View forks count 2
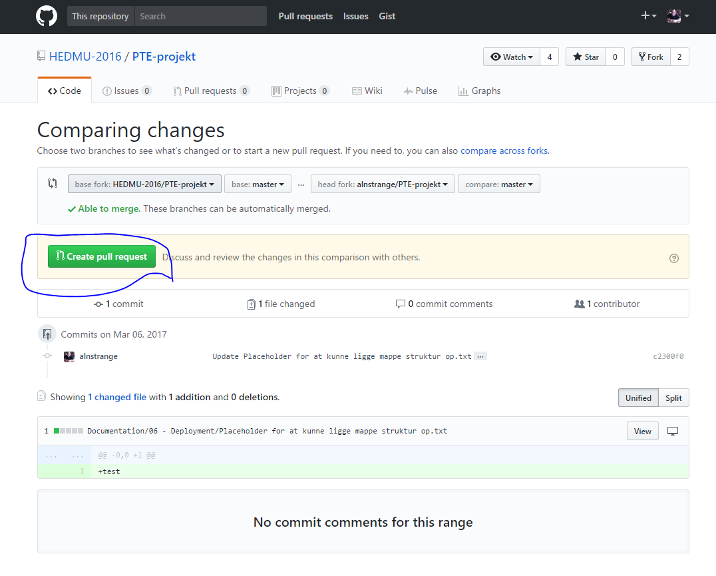 [679, 57]
